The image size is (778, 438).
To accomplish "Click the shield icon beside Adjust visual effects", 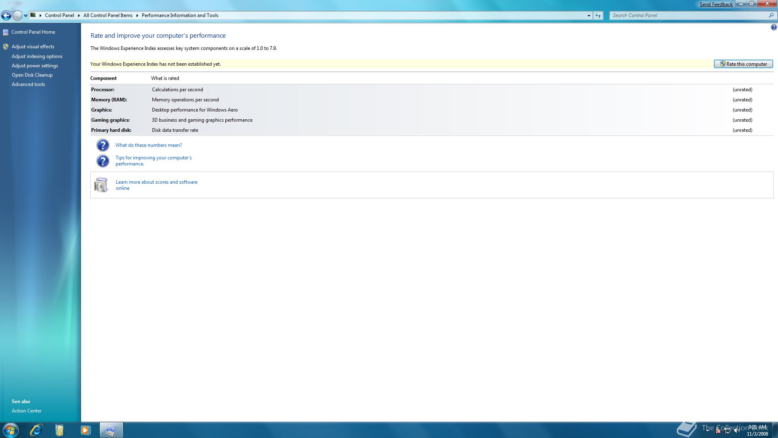I will click(6, 47).
